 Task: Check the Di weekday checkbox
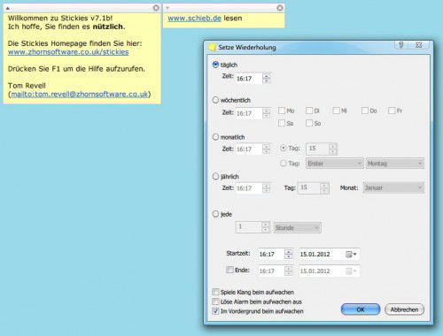309,111
